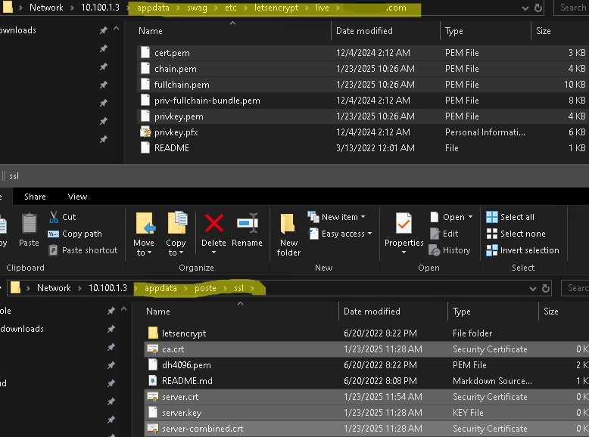The width and height of the screenshot is (589, 437).
Task: Click the poste breadcrumb in ssl window
Action: [x=205, y=288]
